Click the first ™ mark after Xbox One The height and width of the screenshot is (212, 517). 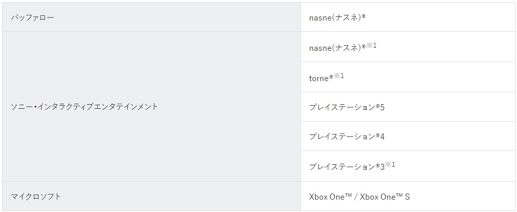347,196
